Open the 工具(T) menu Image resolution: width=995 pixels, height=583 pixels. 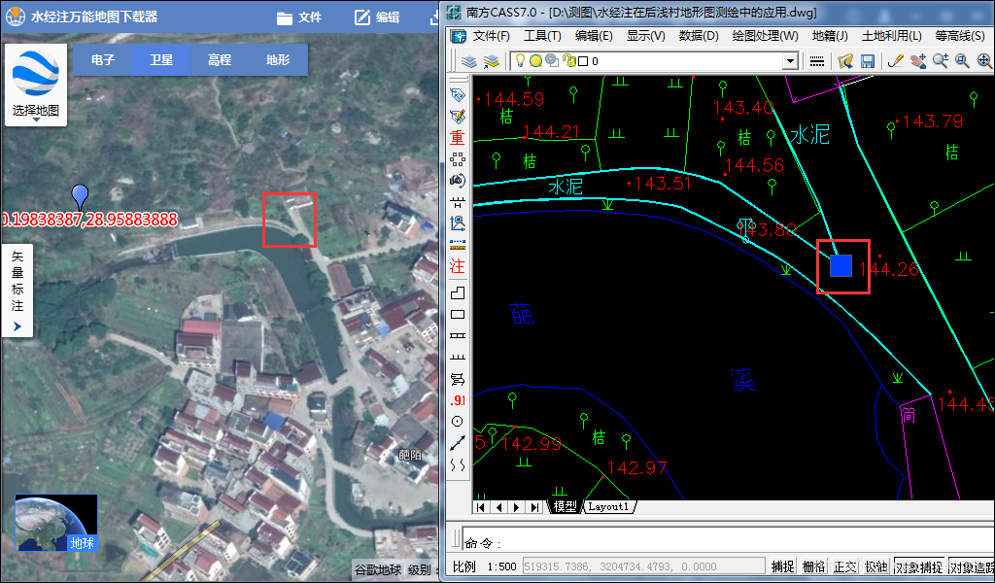(542, 36)
